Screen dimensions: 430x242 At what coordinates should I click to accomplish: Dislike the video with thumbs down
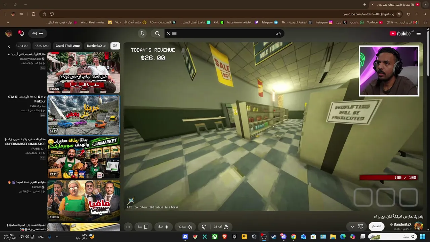[204, 227]
